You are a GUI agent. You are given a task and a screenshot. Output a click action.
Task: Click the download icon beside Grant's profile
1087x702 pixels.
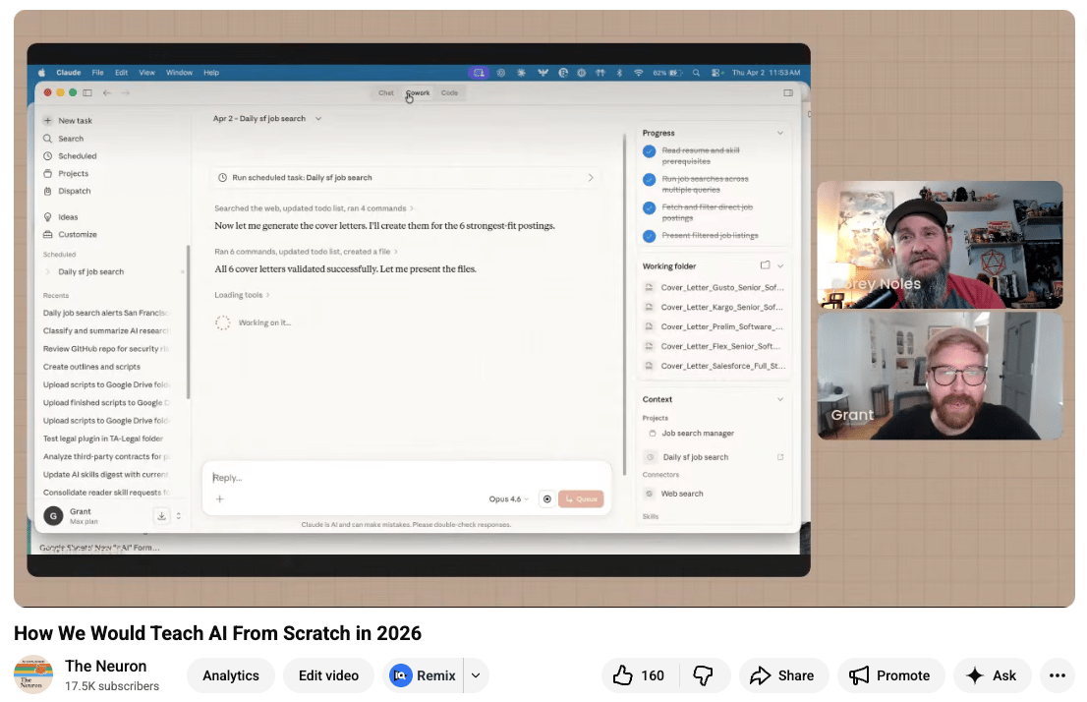(x=161, y=516)
